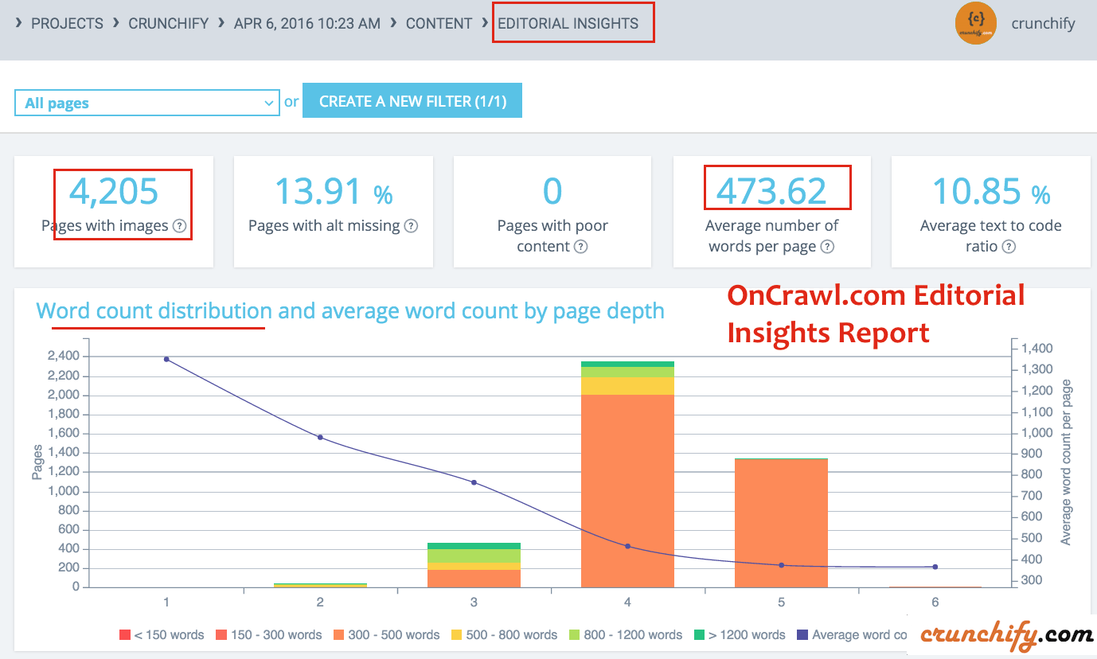Click the Word count distribution chart title
Screen dimensions: 1097x659
(x=350, y=310)
